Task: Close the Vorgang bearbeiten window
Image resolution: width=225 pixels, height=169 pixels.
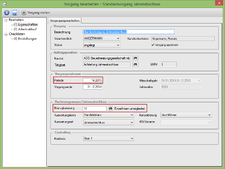Action: [219, 3]
